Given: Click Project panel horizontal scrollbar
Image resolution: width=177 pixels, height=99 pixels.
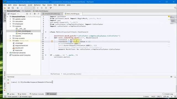Looking at the screenshot, I should (19, 75).
